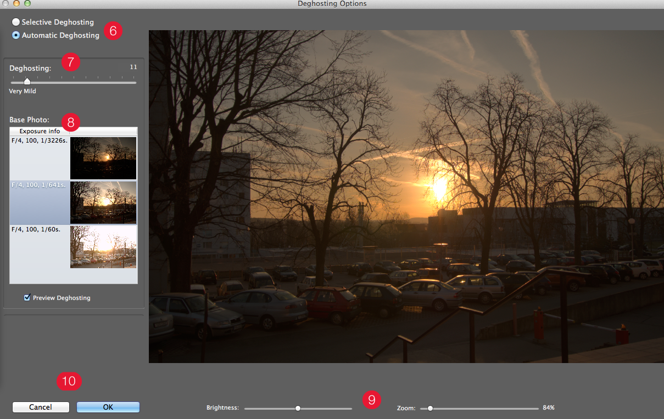Click the Exposure info column header
Screen dimensions: 664x419
point(40,131)
